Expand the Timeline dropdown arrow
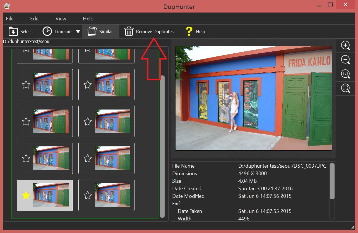Screen dimensions: 358x233 point(78,31)
